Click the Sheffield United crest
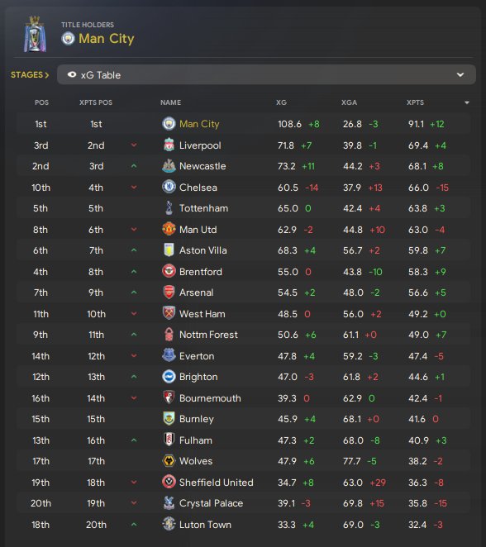 [169, 482]
